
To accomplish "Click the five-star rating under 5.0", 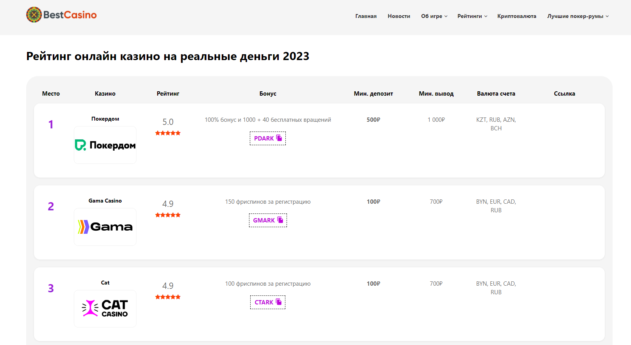I will (168, 133).
